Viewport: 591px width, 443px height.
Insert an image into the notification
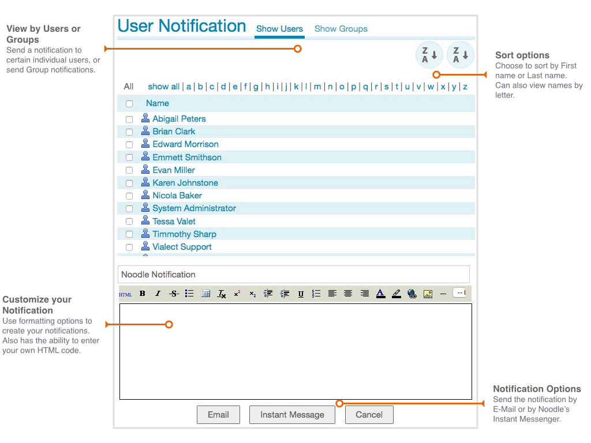(x=428, y=294)
